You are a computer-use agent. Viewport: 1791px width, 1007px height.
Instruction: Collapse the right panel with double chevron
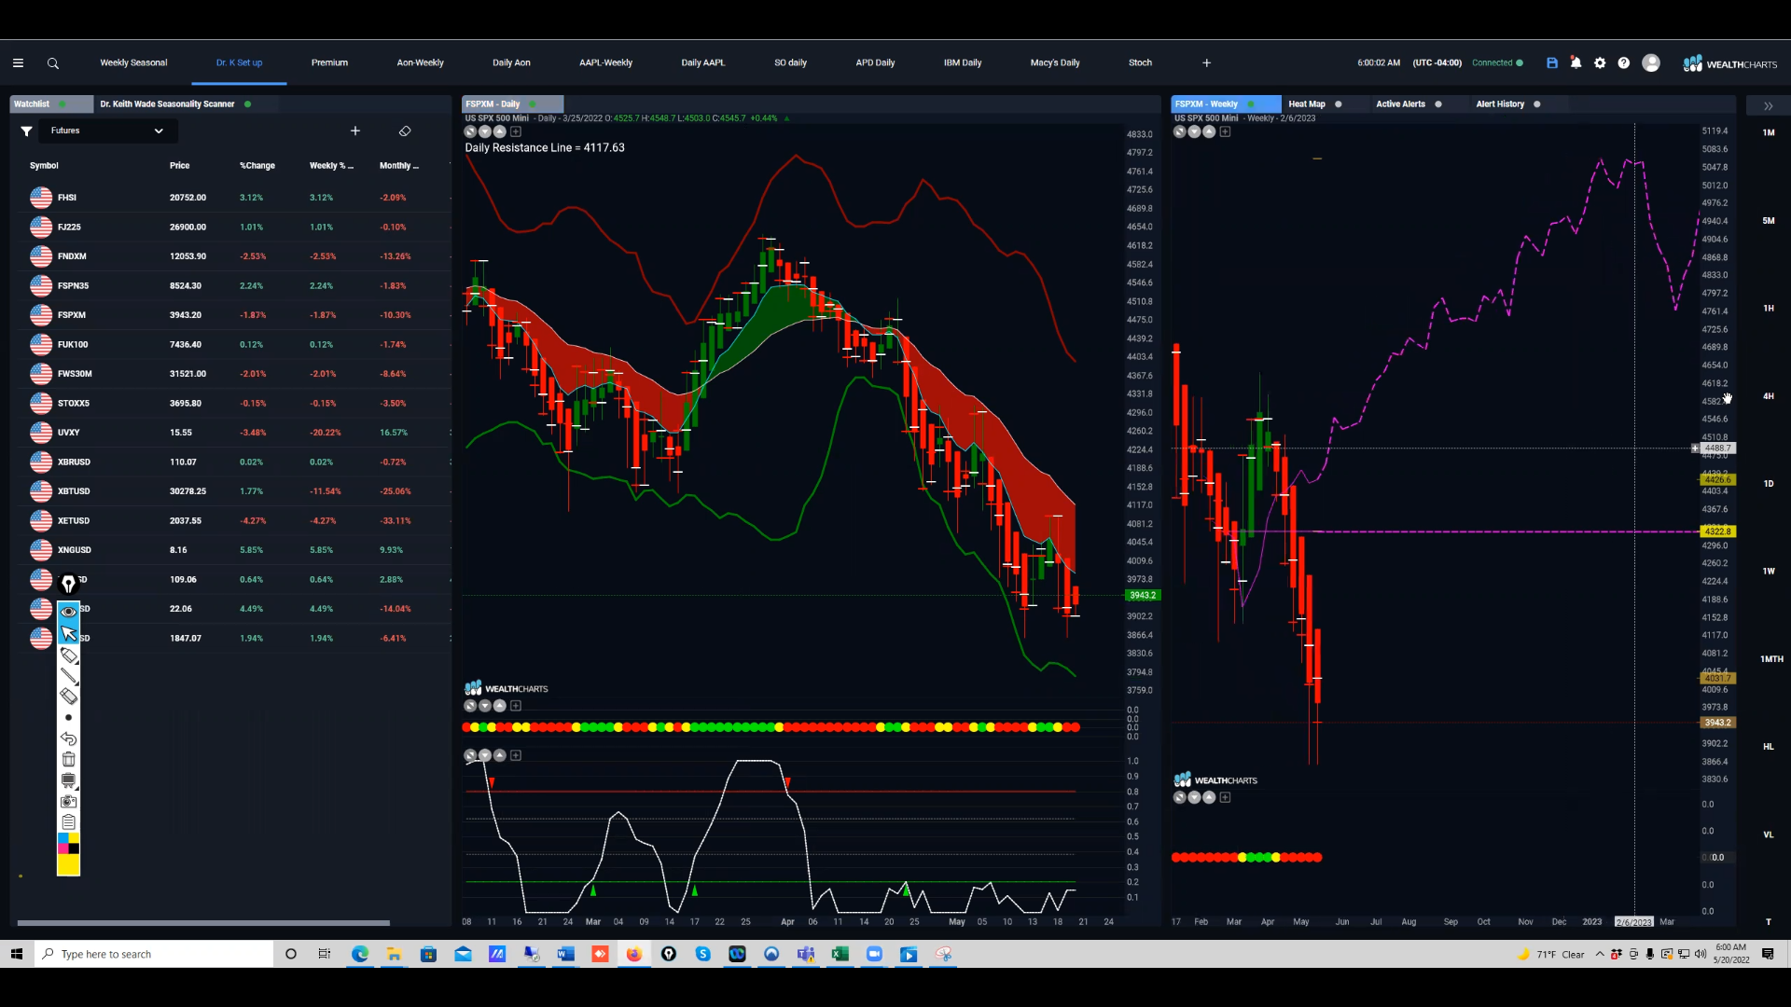click(x=1768, y=106)
